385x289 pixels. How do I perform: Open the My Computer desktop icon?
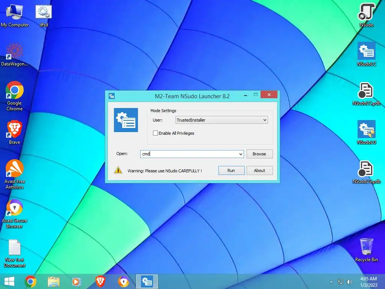tap(15, 15)
